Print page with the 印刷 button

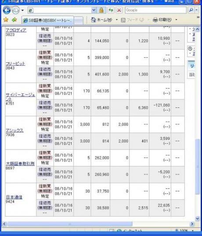click(x=162, y=20)
